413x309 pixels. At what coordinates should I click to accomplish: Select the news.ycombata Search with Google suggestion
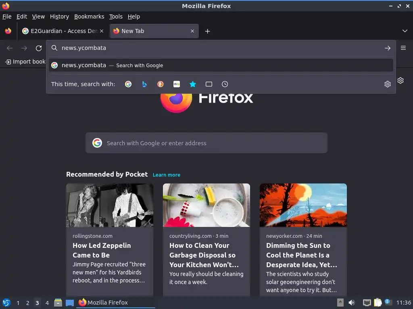click(x=221, y=65)
